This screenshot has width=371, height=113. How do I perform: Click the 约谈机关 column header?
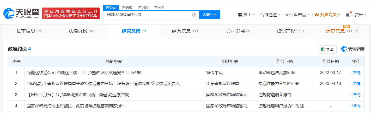pyautogui.click(x=230, y=62)
